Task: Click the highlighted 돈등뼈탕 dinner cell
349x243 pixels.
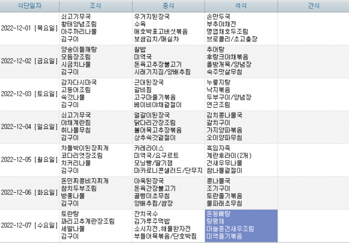Action: click(x=241, y=225)
